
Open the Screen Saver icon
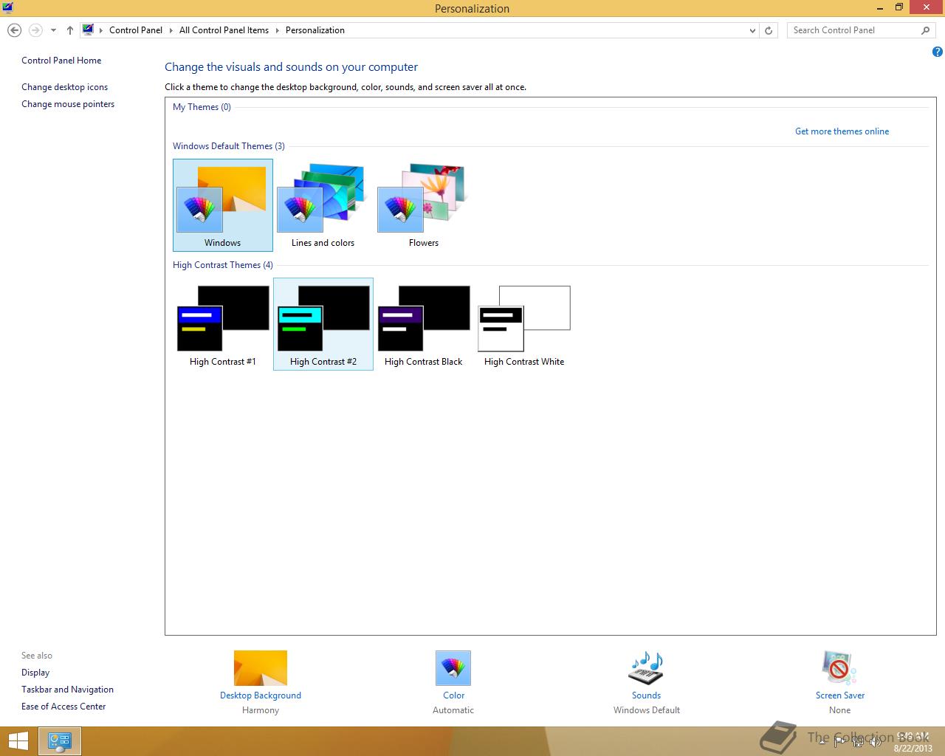pyautogui.click(x=839, y=668)
